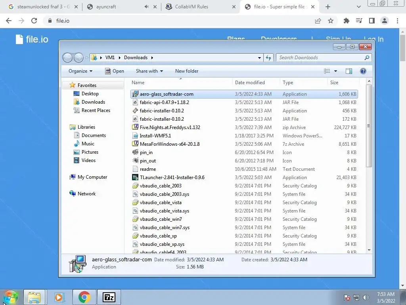
Task: Click the taskbar clock showing 7:53 AM
Action: [386, 297]
